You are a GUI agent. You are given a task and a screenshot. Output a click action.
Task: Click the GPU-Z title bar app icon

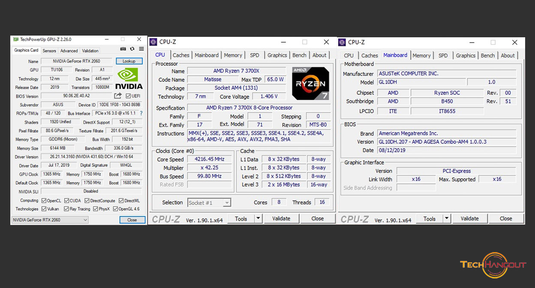tap(16, 39)
